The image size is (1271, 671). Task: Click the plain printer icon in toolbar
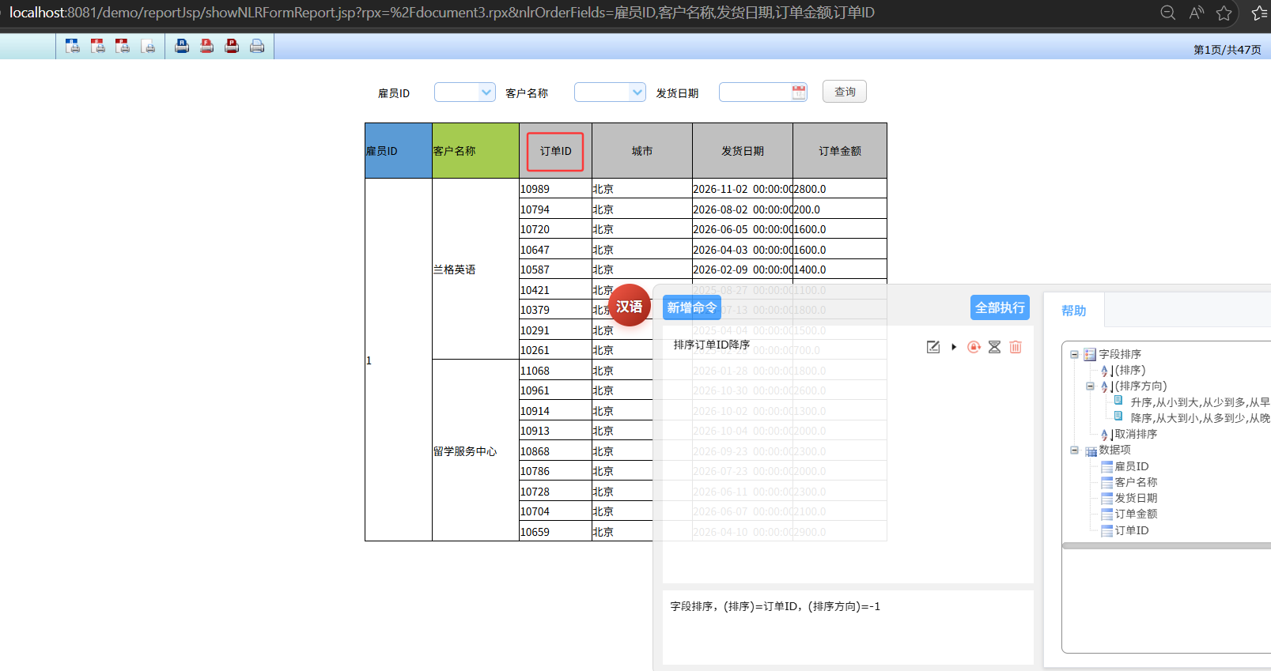point(257,46)
